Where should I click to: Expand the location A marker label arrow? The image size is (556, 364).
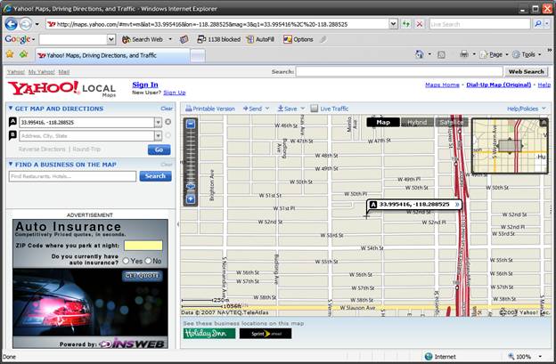pyautogui.click(x=457, y=205)
